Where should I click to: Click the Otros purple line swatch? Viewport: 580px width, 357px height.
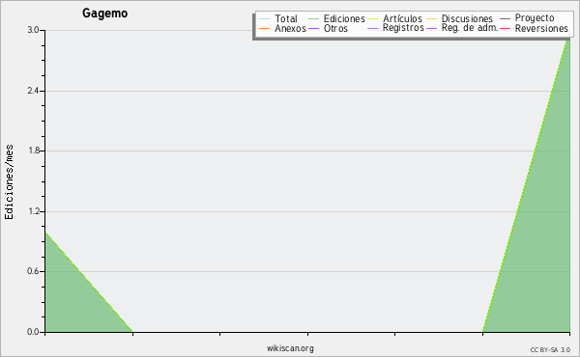313,28
